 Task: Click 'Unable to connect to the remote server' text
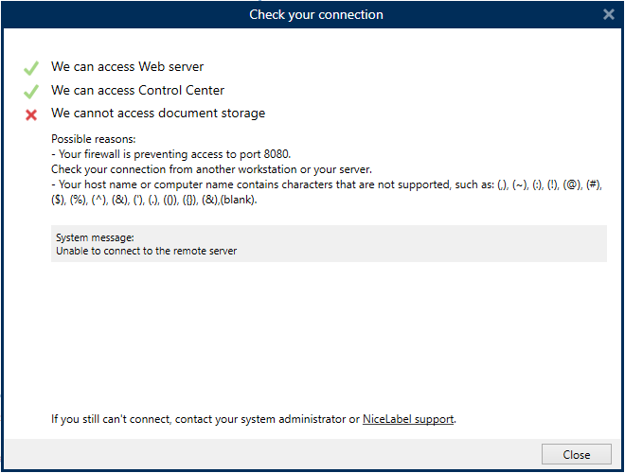(146, 251)
